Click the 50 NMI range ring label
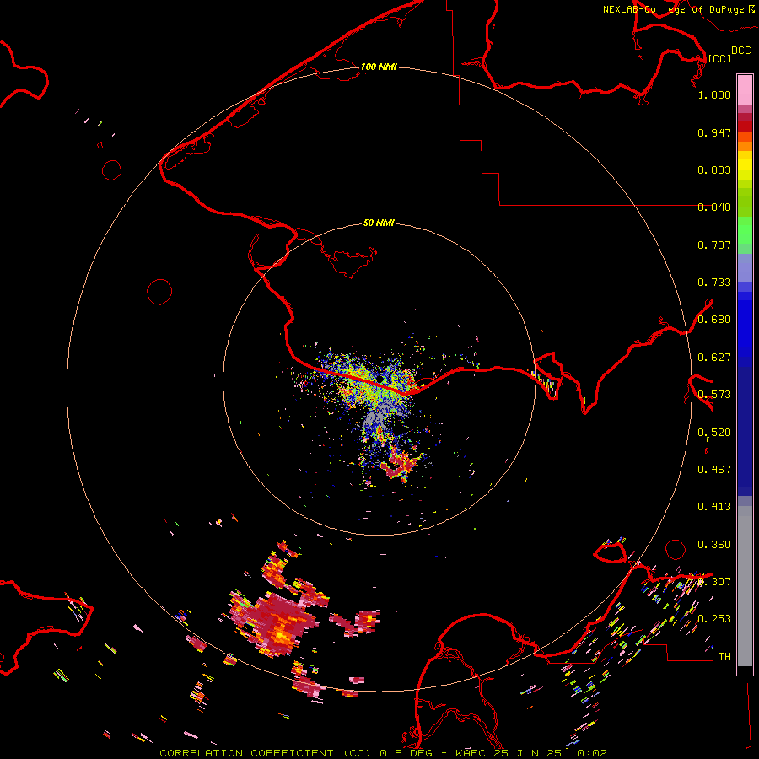 tap(379, 223)
